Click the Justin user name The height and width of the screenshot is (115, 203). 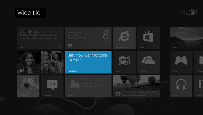(x=185, y=11)
